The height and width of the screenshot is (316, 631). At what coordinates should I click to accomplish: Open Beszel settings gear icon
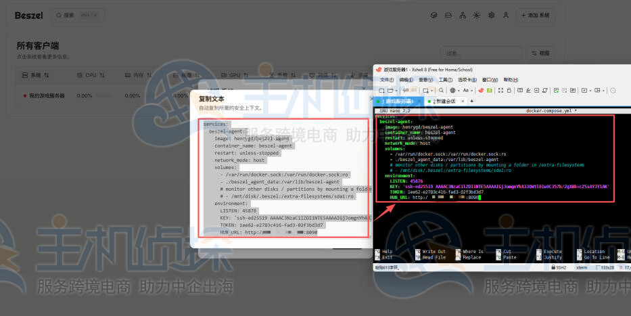[492, 16]
